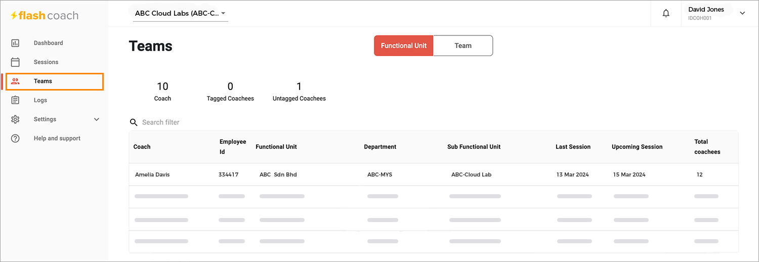This screenshot has width=759, height=262.
Task: Open the Dashboard chart icon
Action: (15, 43)
